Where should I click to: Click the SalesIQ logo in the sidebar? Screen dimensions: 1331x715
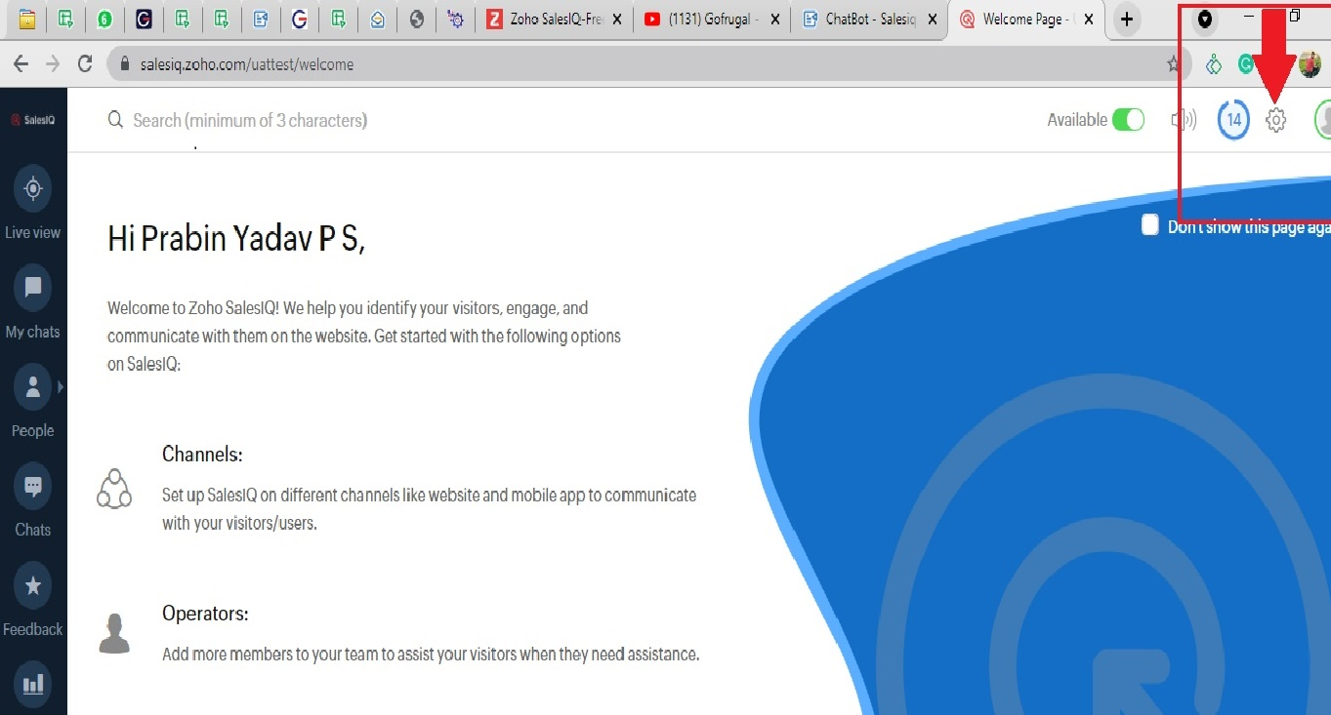[33, 120]
